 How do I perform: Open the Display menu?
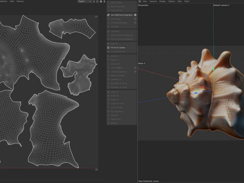[x=162, y=2]
